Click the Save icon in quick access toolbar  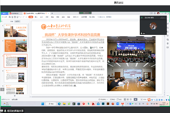click(x=10, y=17)
